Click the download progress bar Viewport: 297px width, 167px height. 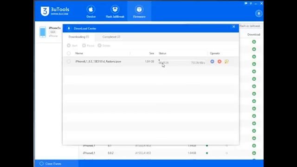pos(182,60)
